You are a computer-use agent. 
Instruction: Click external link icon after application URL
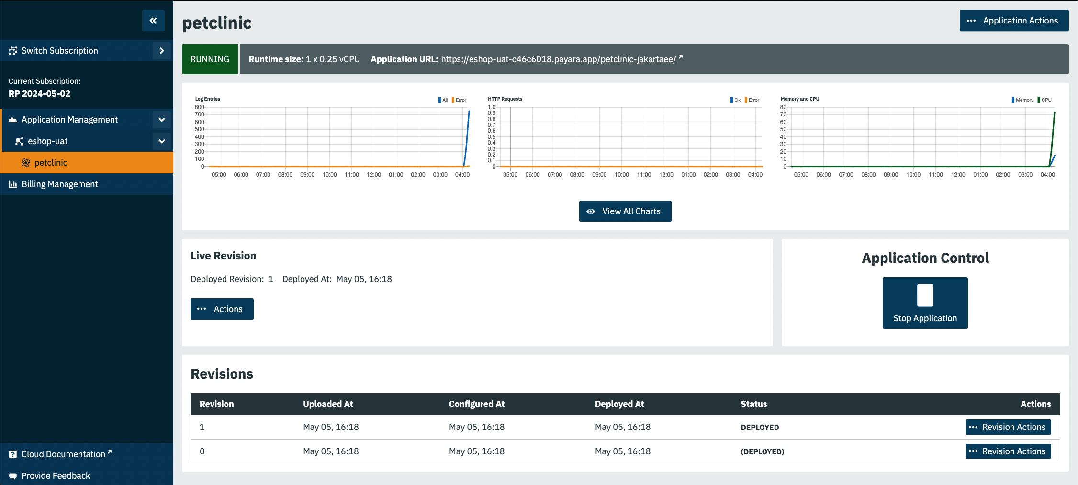680,57
